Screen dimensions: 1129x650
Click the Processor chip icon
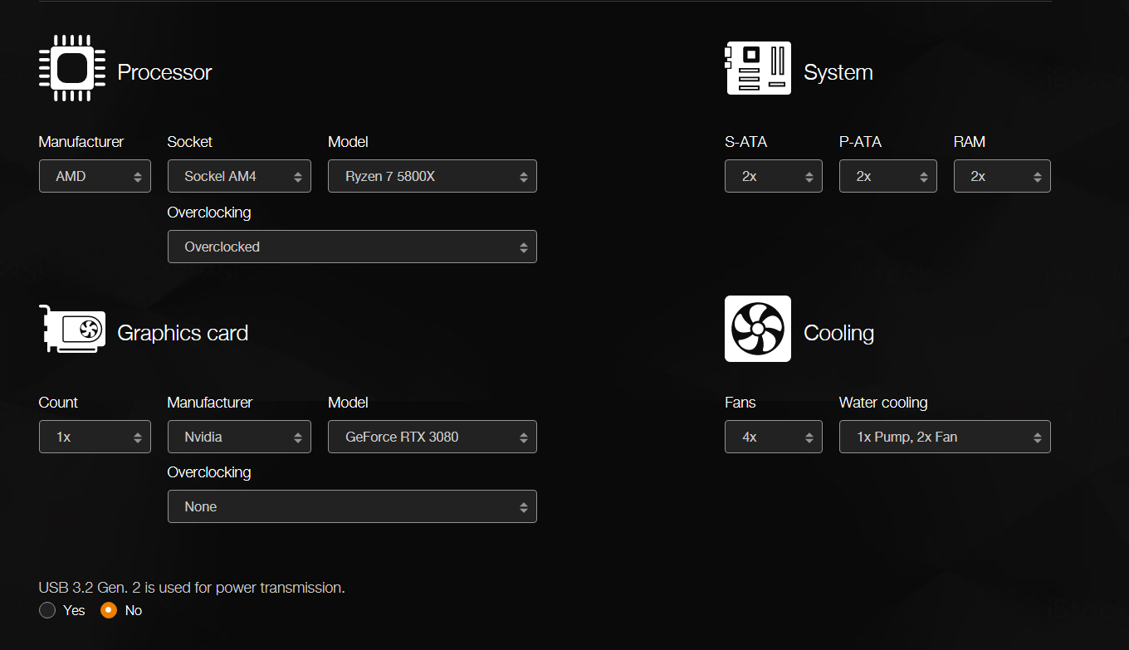pos(72,68)
